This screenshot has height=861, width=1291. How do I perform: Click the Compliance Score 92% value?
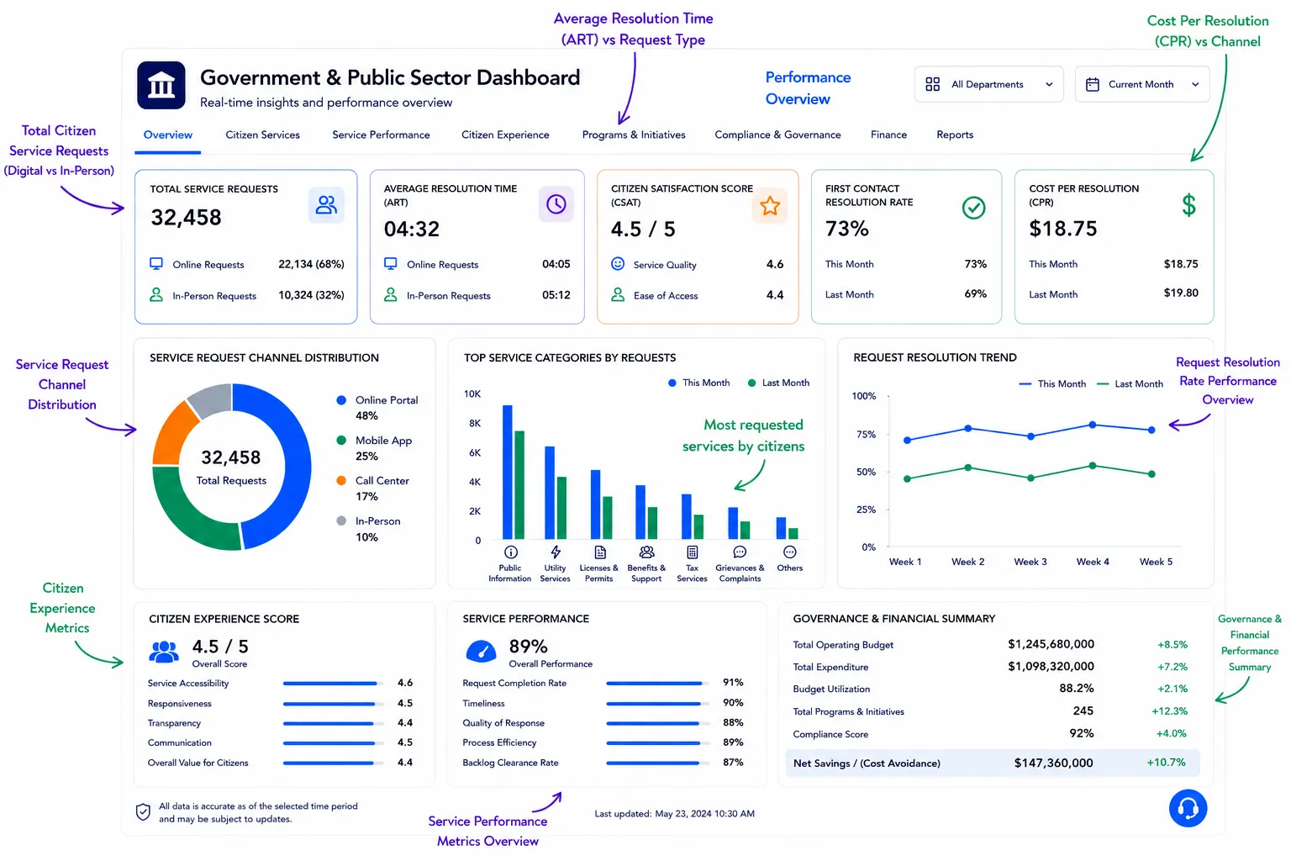1082,733
